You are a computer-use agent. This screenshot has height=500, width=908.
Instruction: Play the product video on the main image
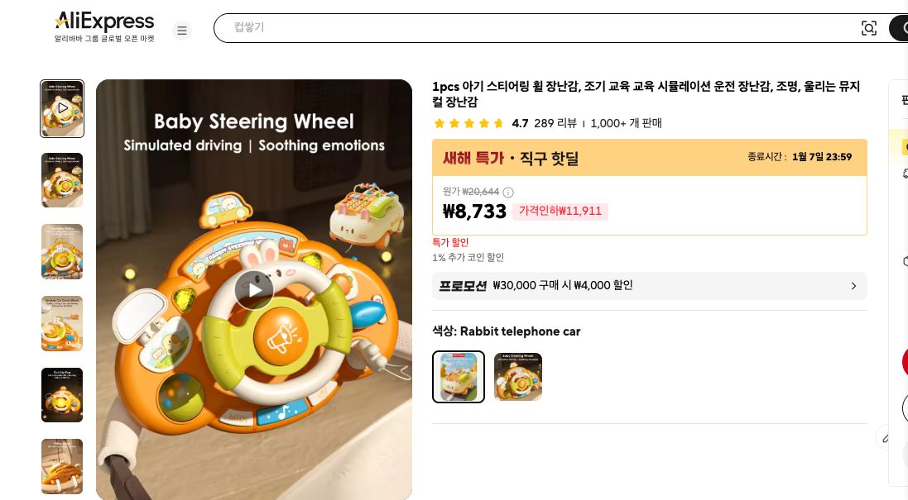pyautogui.click(x=254, y=290)
